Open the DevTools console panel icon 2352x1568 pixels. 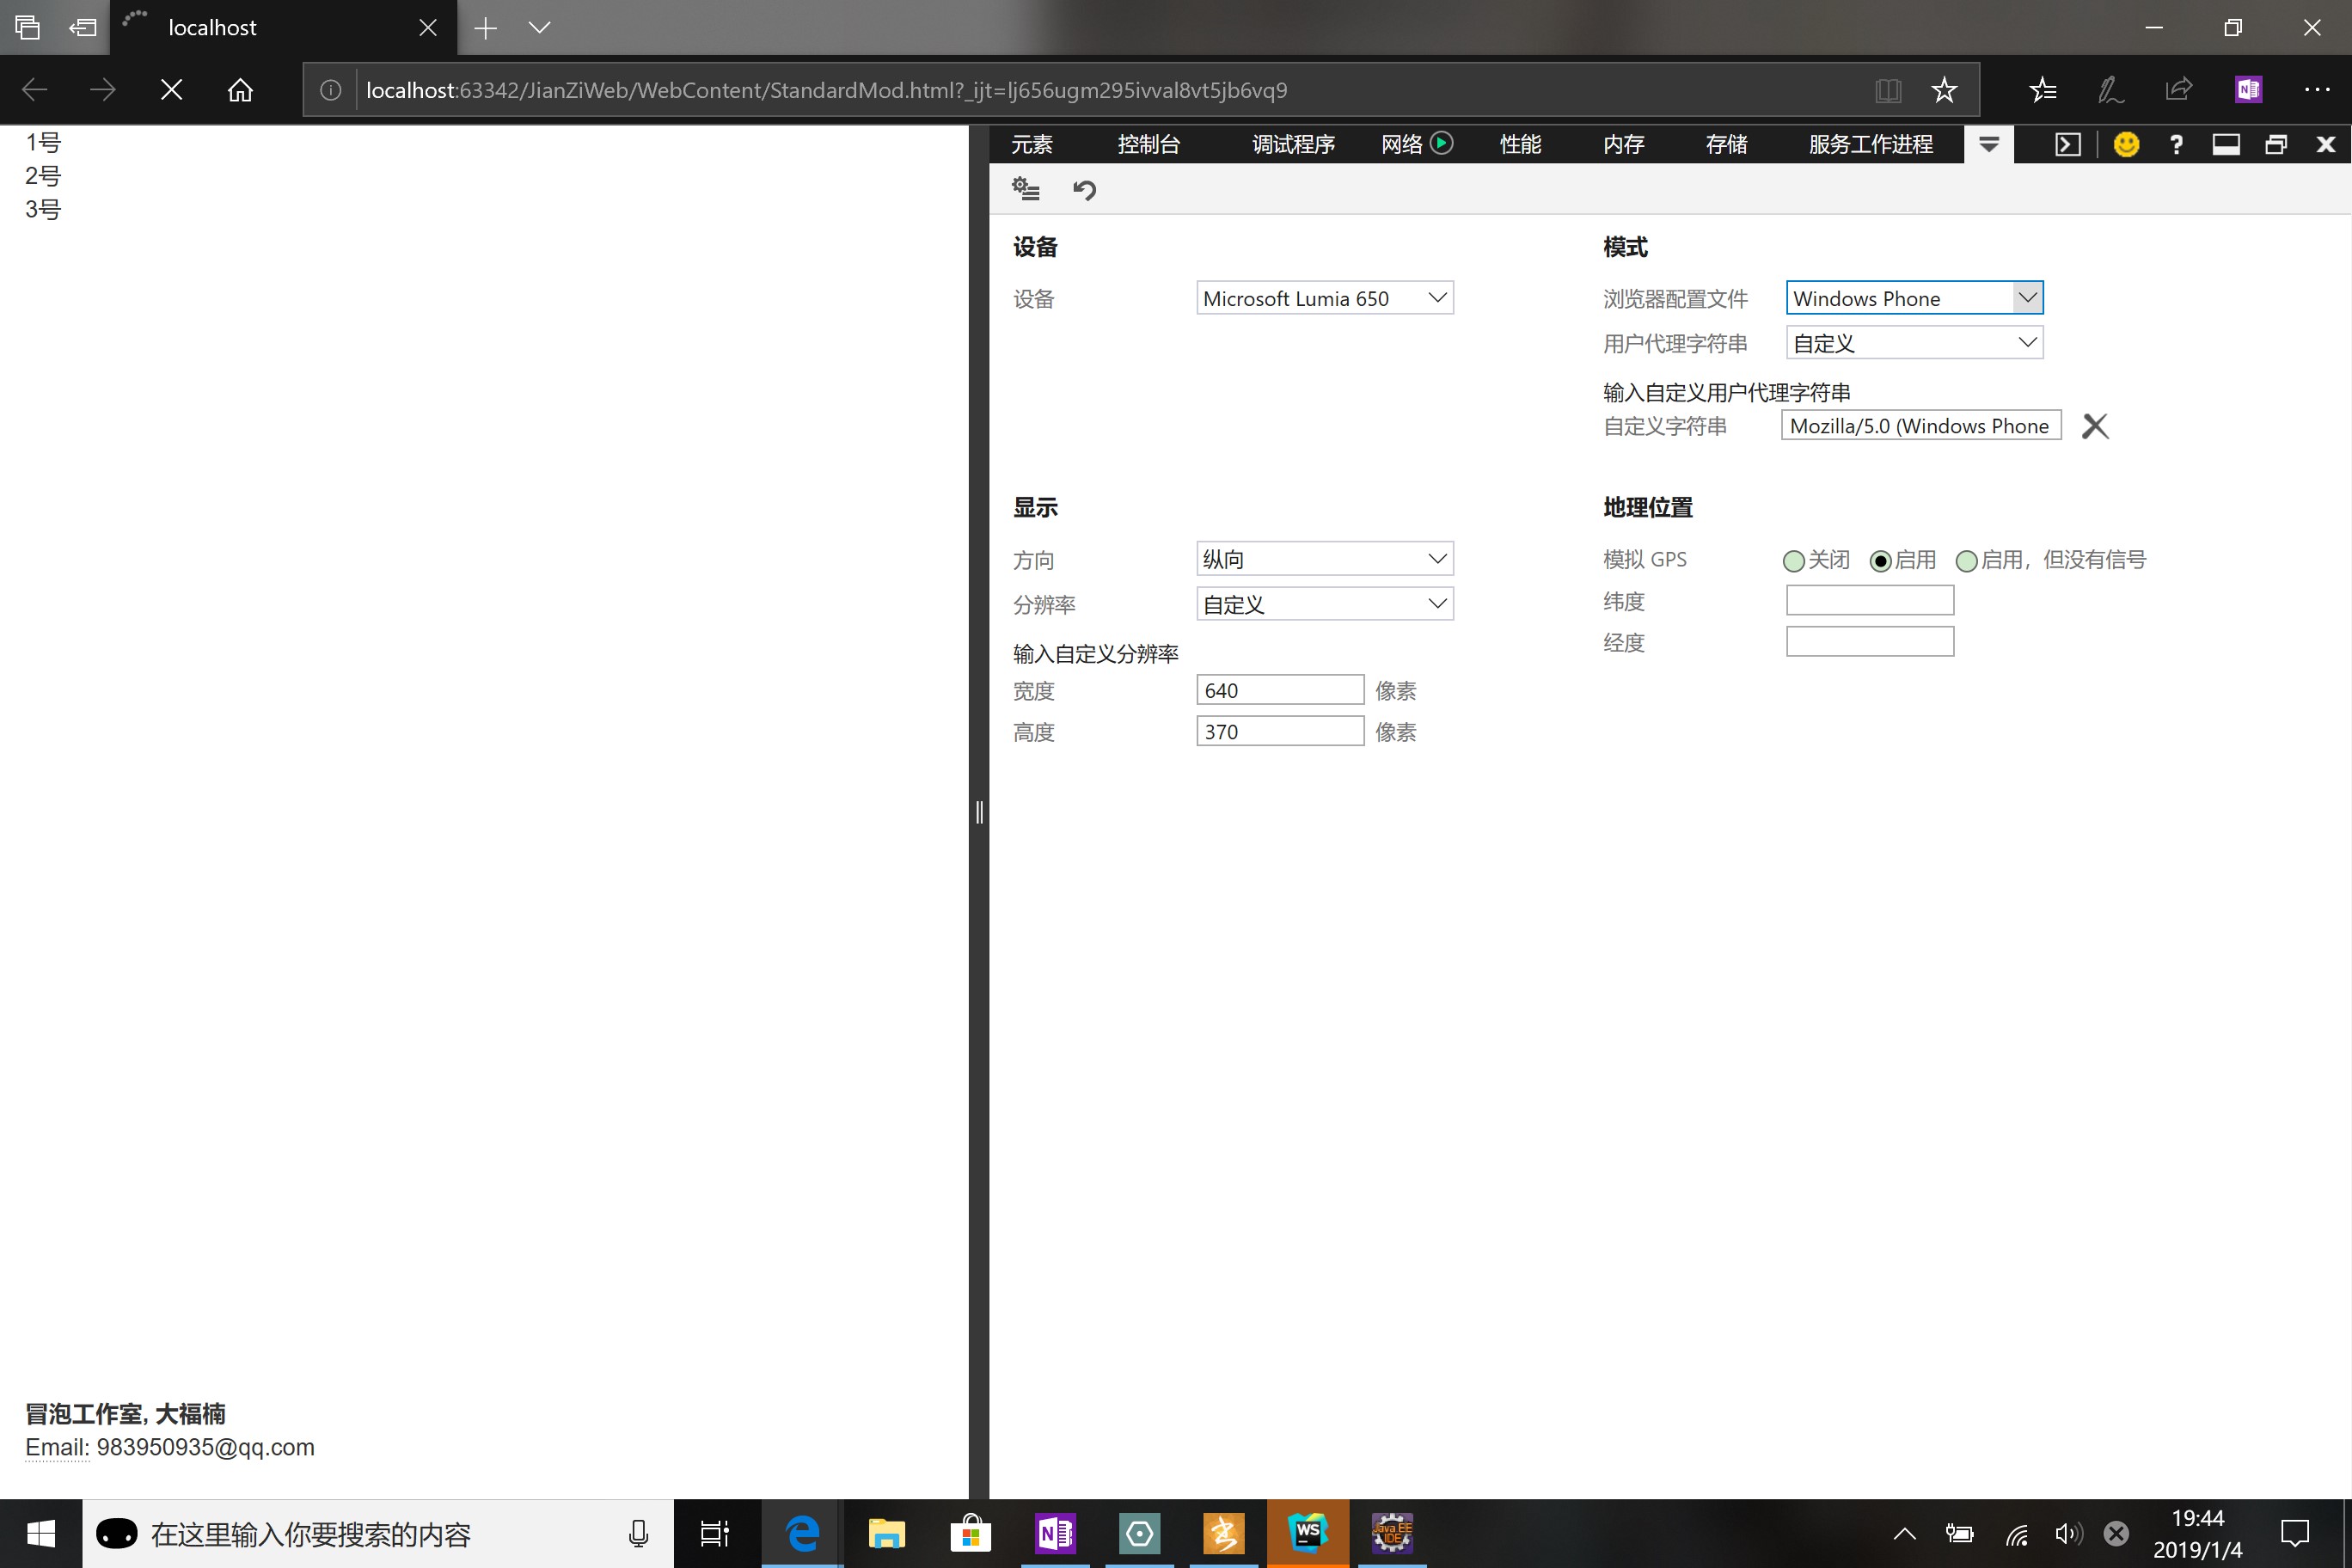click(x=2067, y=145)
